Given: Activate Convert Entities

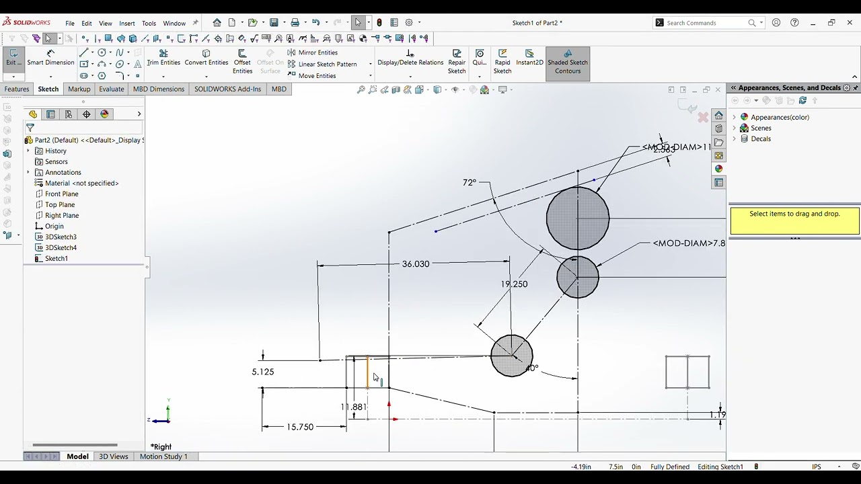Looking at the screenshot, I should [x=207, y=58].
